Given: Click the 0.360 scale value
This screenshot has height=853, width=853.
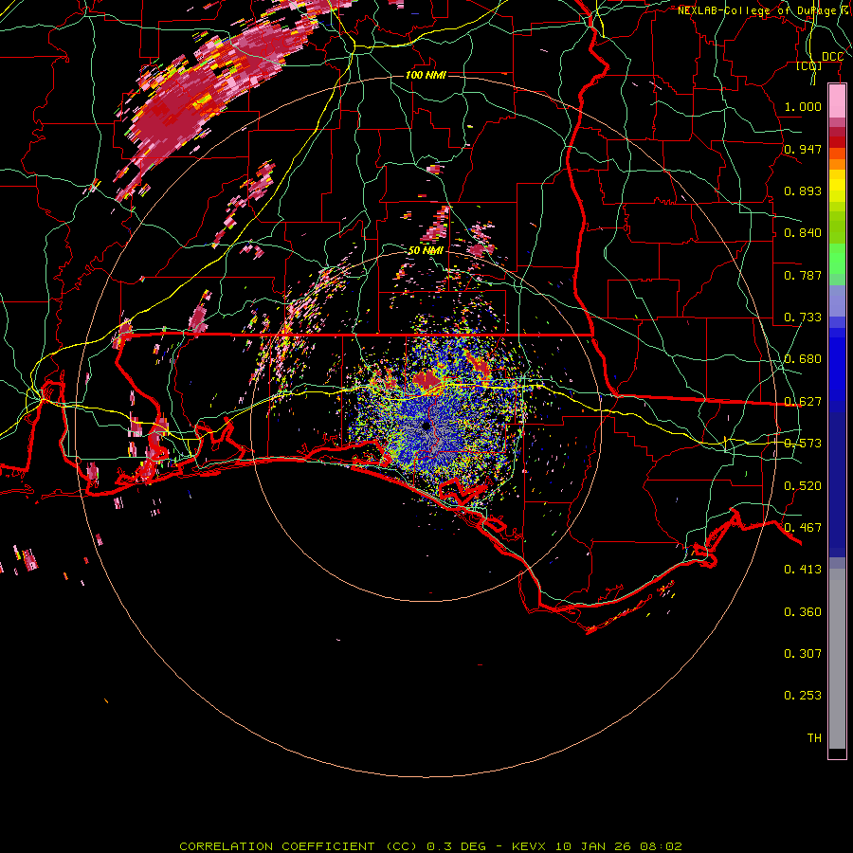Looking at the screenshot, I should point(803,612).
